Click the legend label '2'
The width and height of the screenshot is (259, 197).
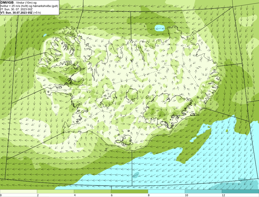pos(38,195)
